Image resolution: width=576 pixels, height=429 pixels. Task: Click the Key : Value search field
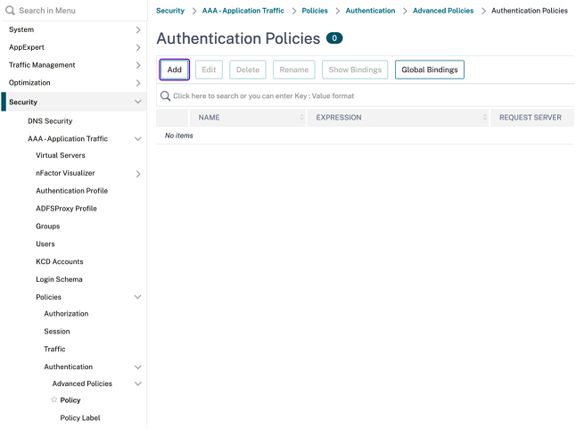pyautogui.click(x=357, y=95)
